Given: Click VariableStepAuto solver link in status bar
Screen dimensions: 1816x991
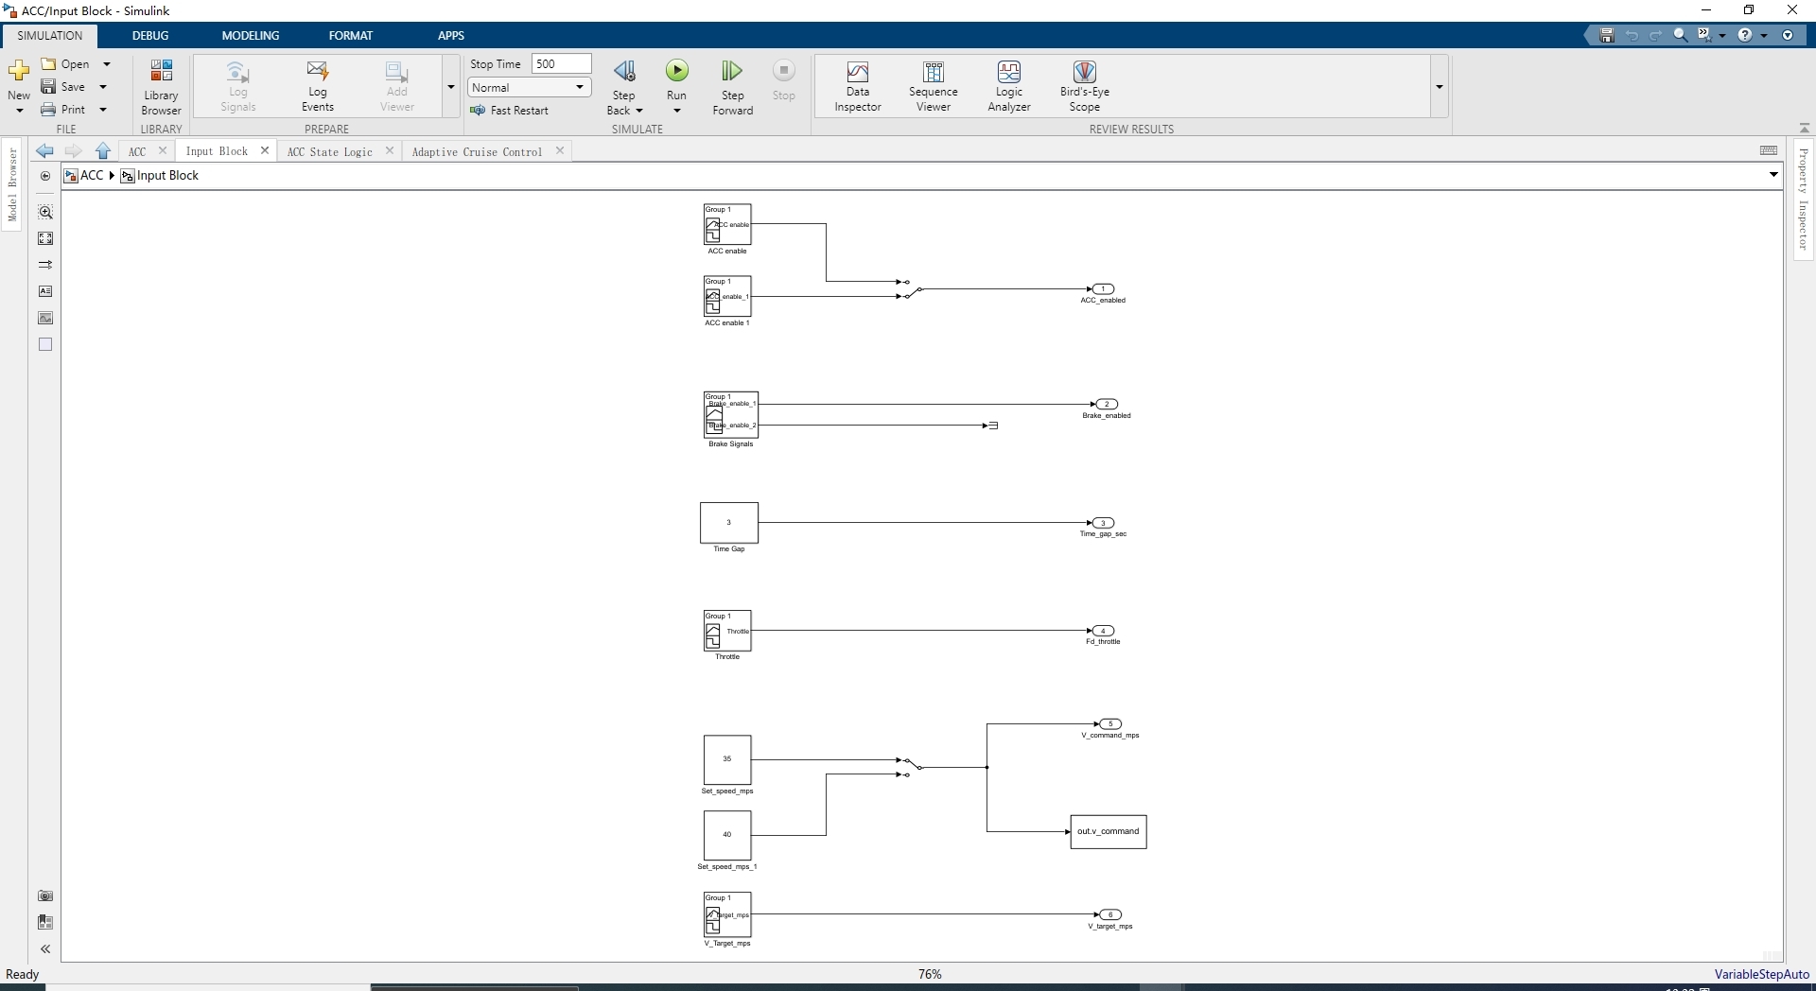Looking at the screenshot, I should pos(1762,974).
